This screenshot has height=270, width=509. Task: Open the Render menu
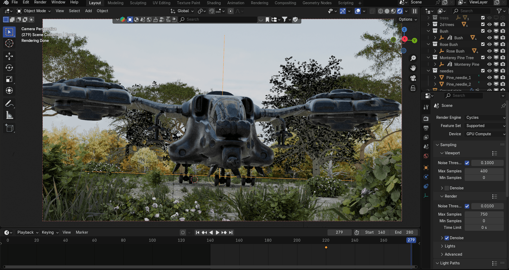[x=40, y=2]
